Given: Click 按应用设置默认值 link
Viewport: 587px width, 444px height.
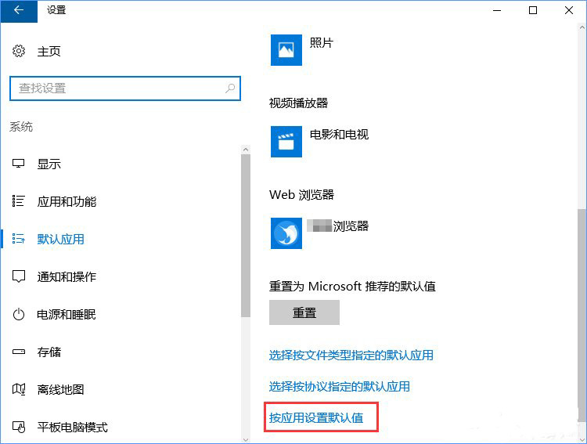Looking at the screenshot, I should pyautogui.click(x=316, y=418).
